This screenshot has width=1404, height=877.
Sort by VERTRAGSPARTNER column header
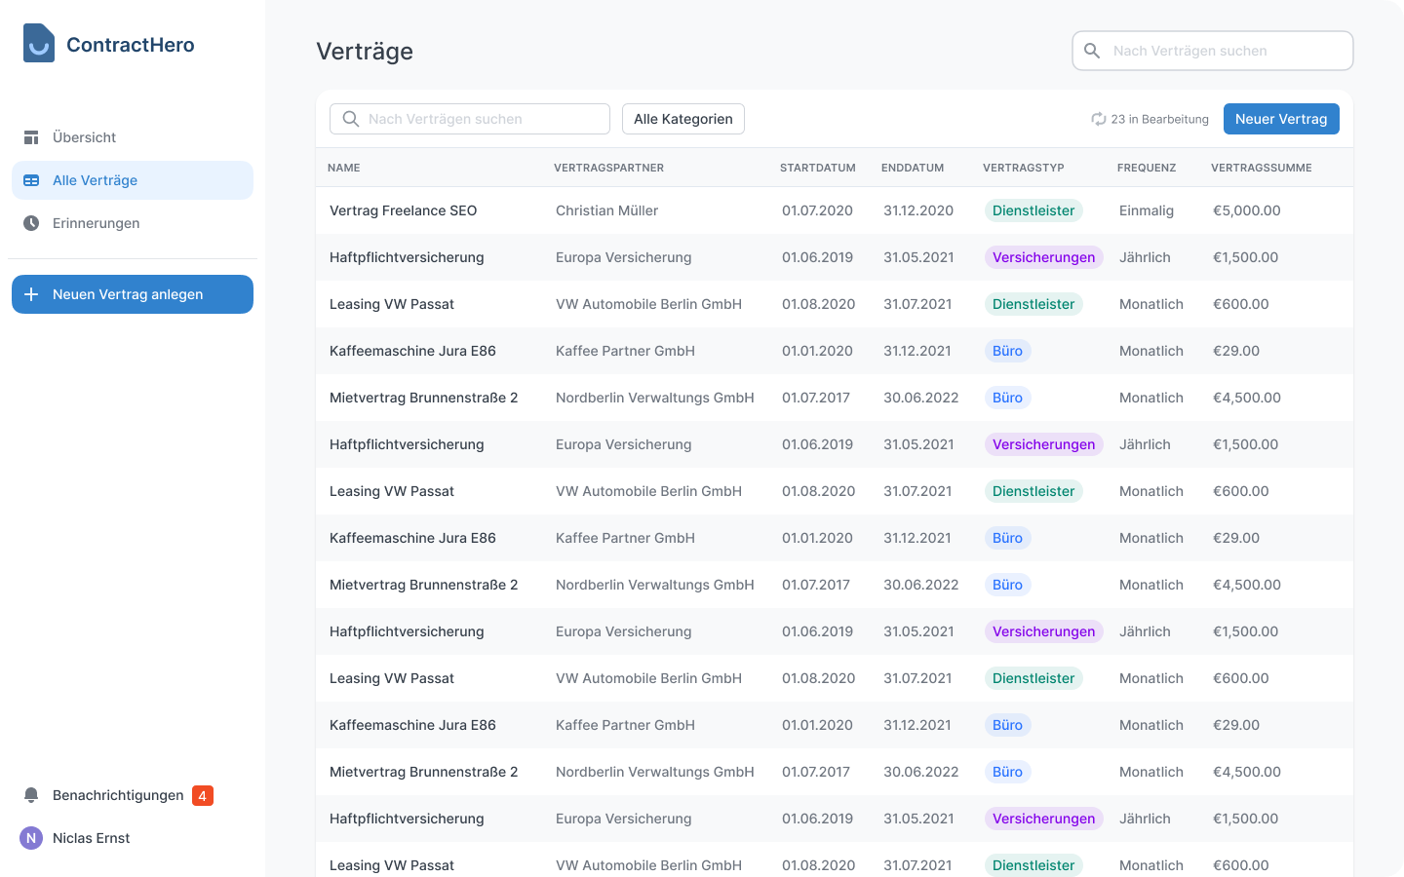(608, 168)
